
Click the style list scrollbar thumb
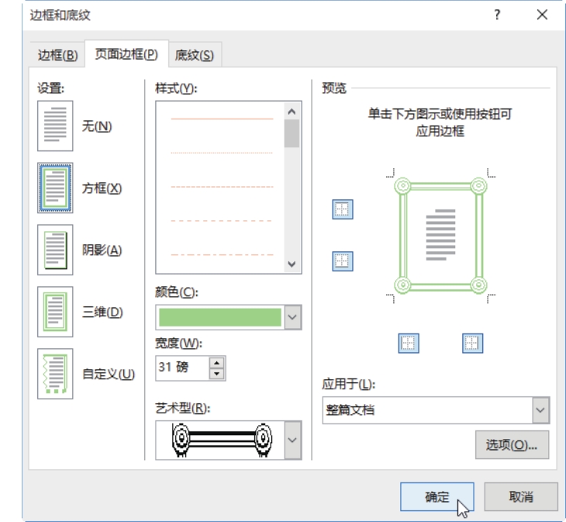292,133
